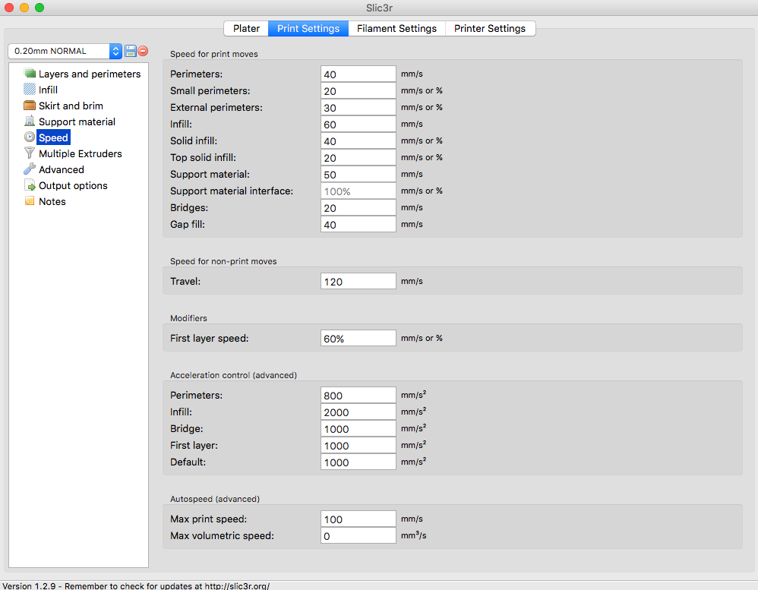Select the Speed item in sidebar
The width and height of the screenshot is (758, 590).
(x=53, y=137)
